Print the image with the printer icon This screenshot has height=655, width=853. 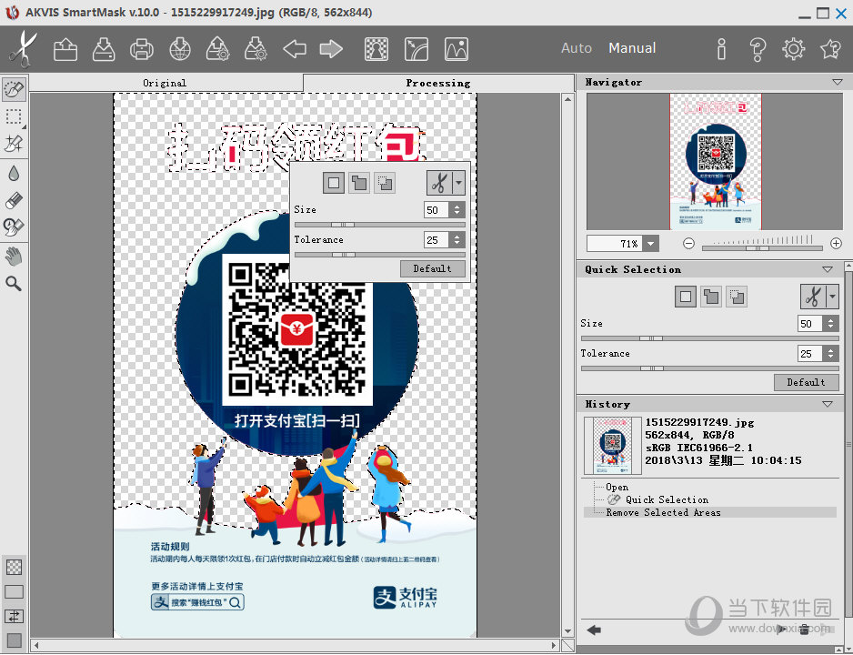142,49
